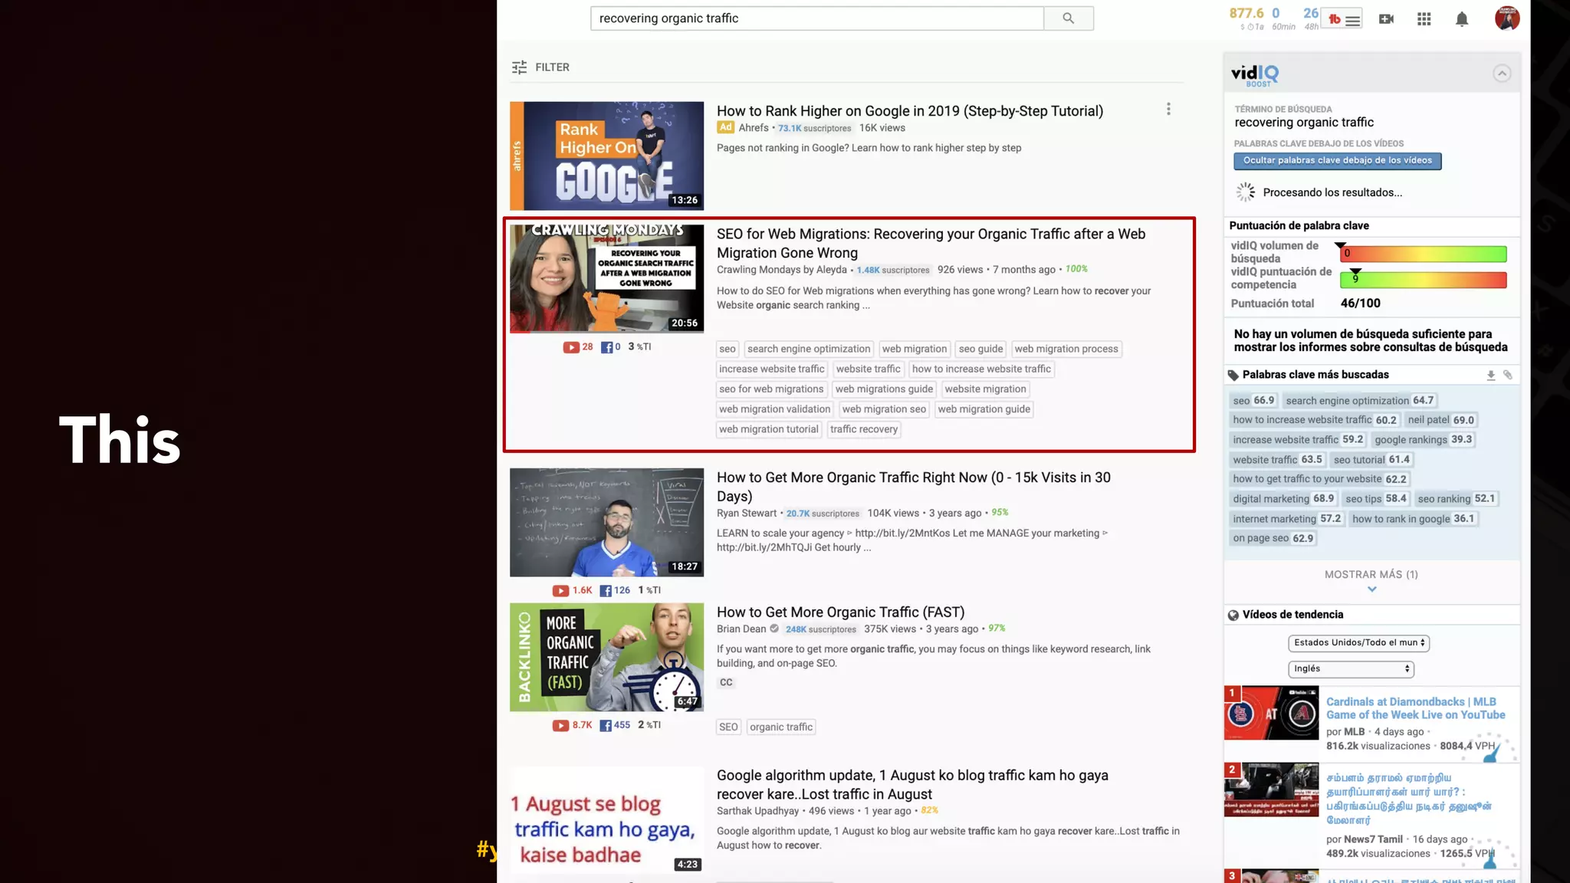
Task: Click 'neil patel 69.0' keyword
Action: pyautogui.click(x=1440, y=420)
